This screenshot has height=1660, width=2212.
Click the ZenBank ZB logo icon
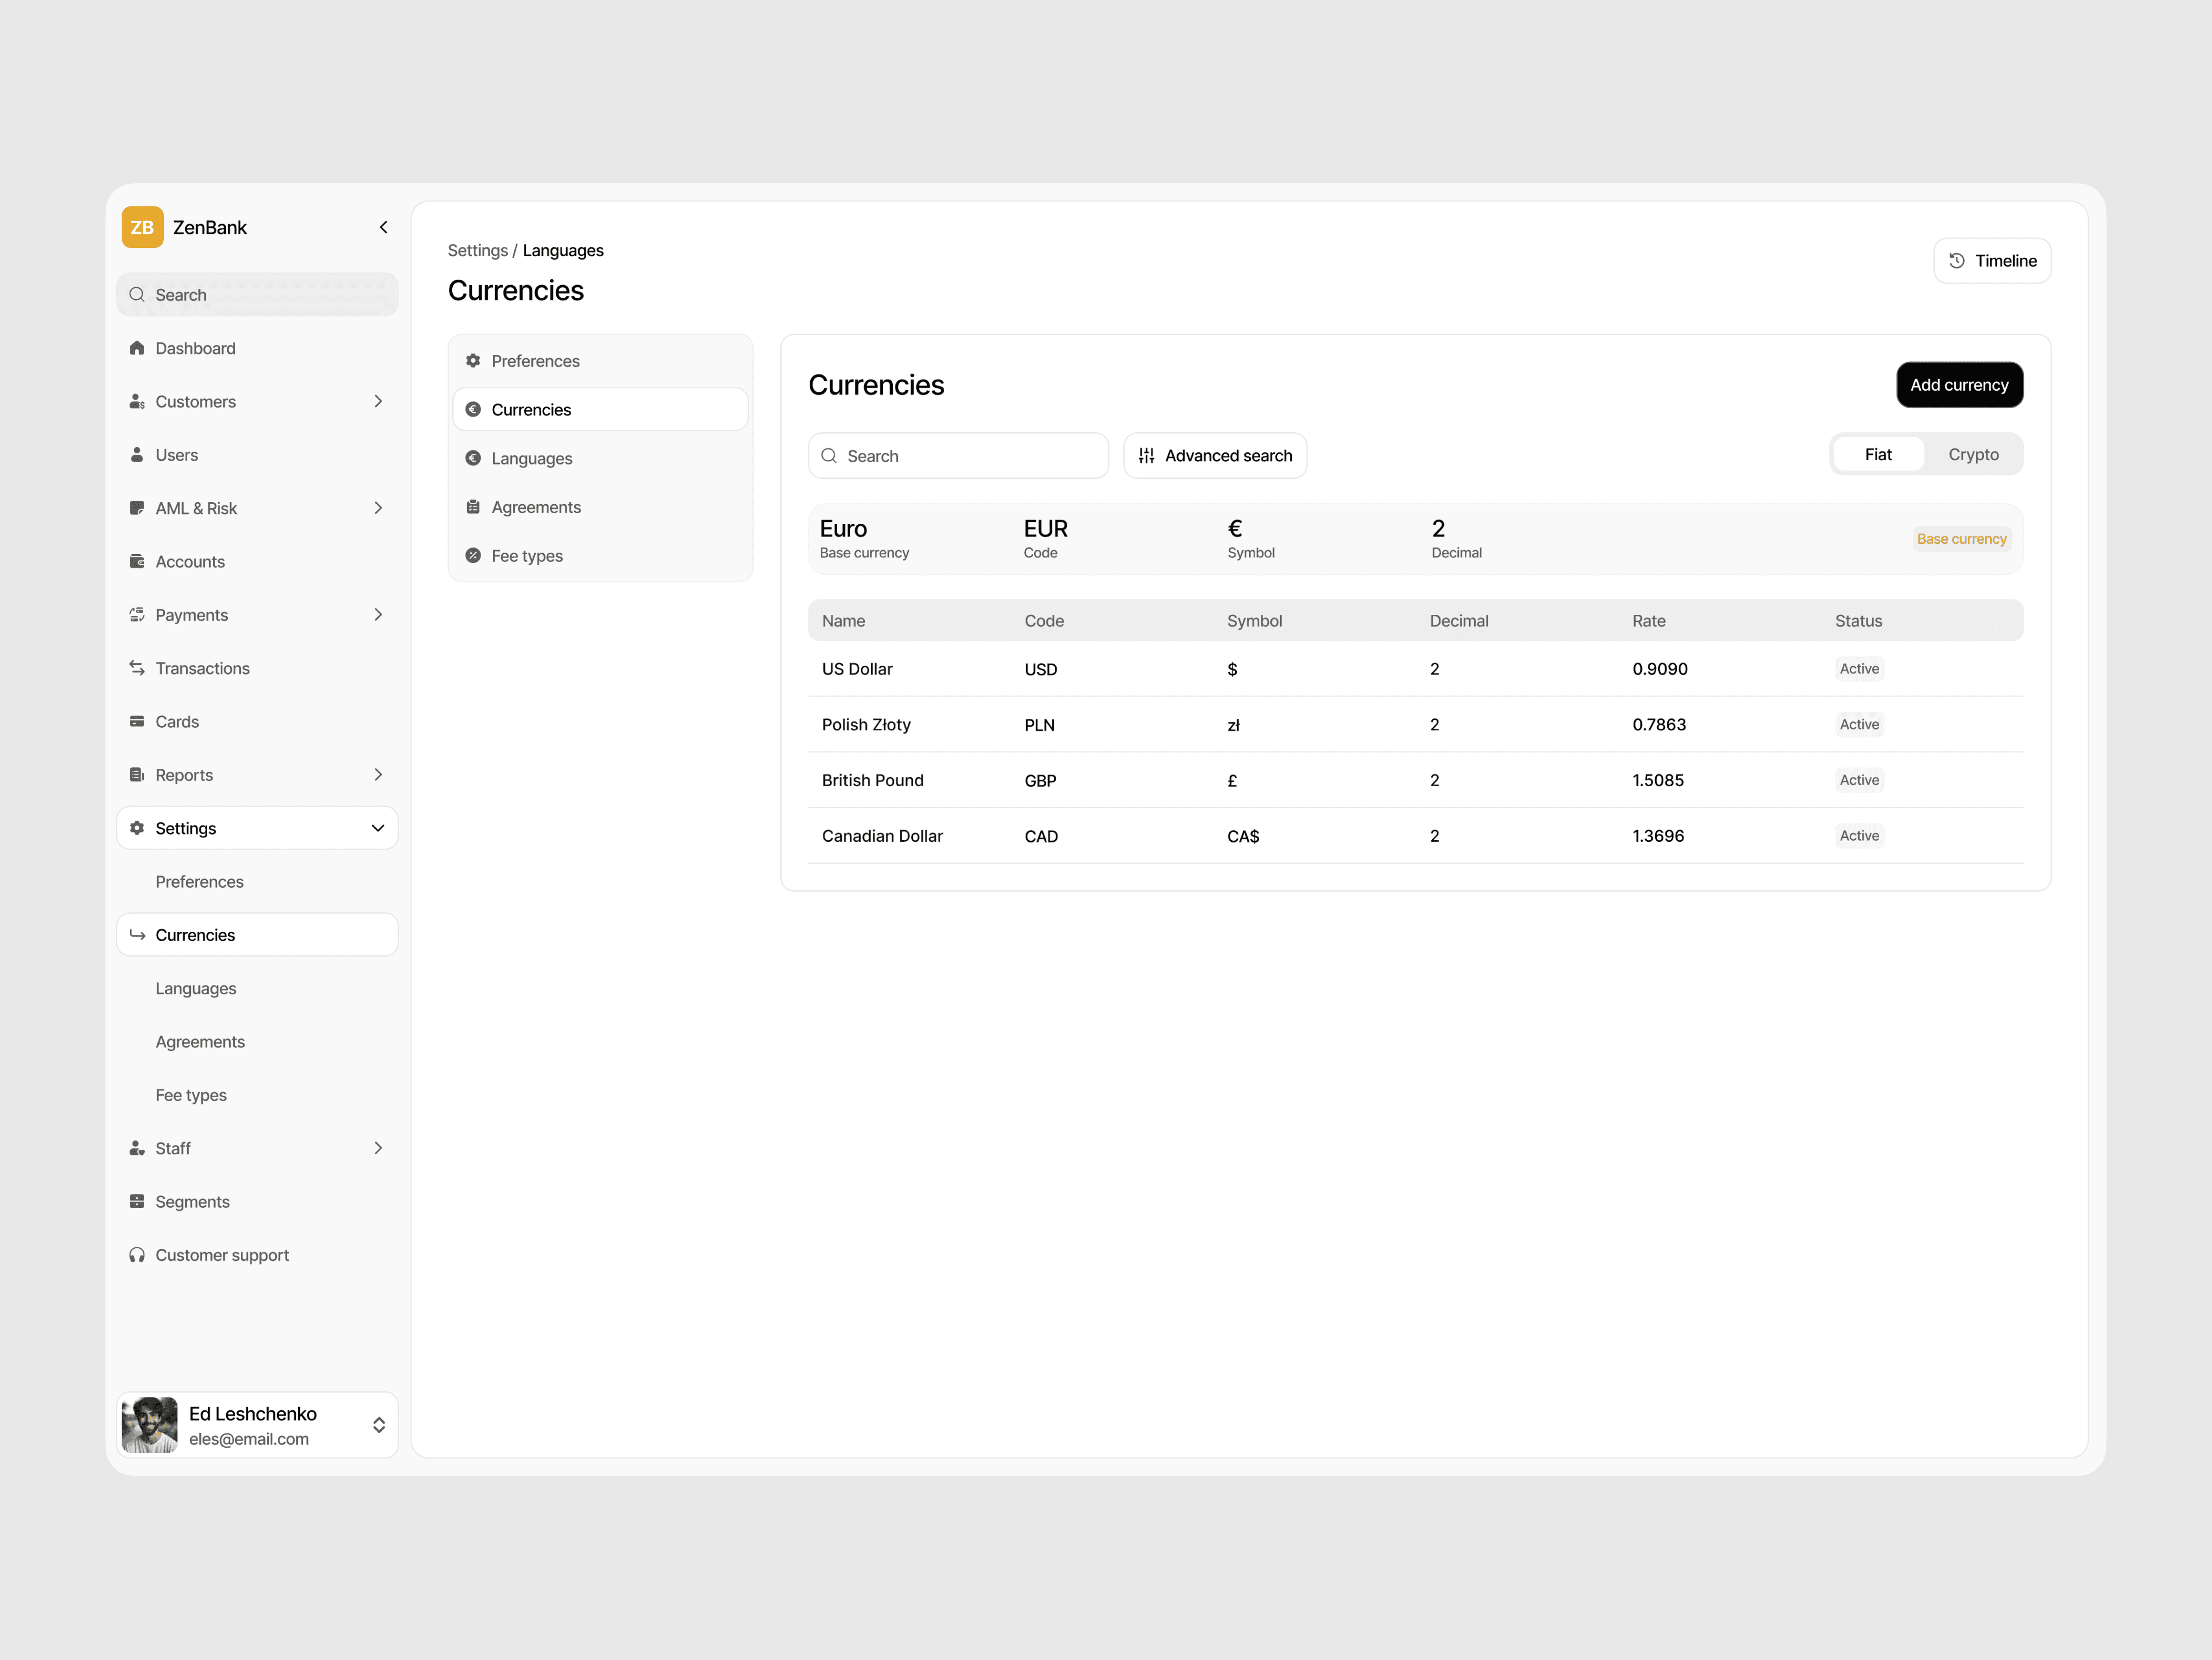(142, 227)
